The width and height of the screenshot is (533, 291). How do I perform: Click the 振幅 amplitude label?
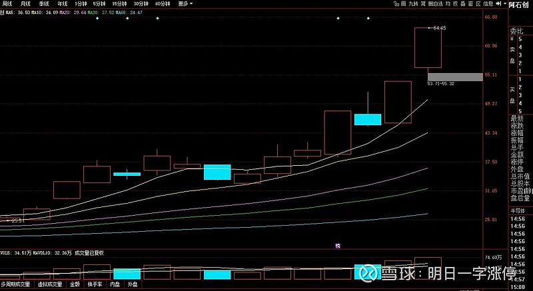pos(517,141)
